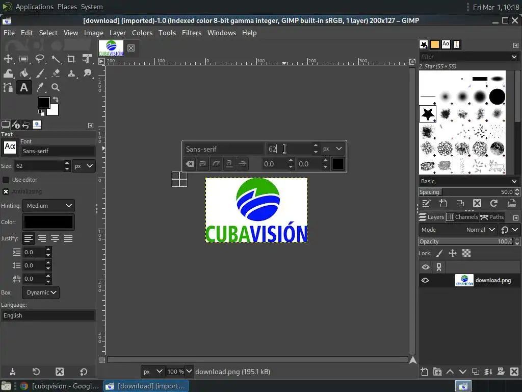Image resolution: width=522 pixels, height=392 pixels.
Task: Open the Hinting Medium dropdown
Action: (x=48, y=206)
